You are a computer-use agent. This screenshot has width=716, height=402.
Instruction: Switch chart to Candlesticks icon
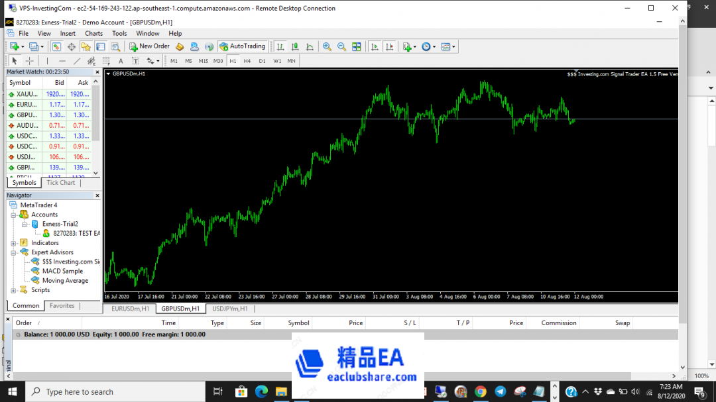(x=295, y=46)
